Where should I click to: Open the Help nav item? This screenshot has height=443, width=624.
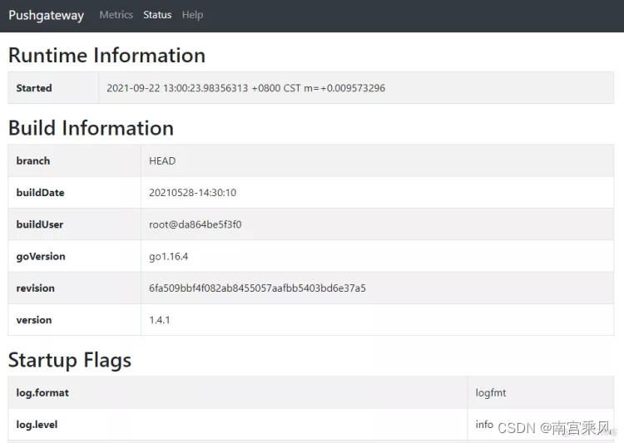coord(193,15)
